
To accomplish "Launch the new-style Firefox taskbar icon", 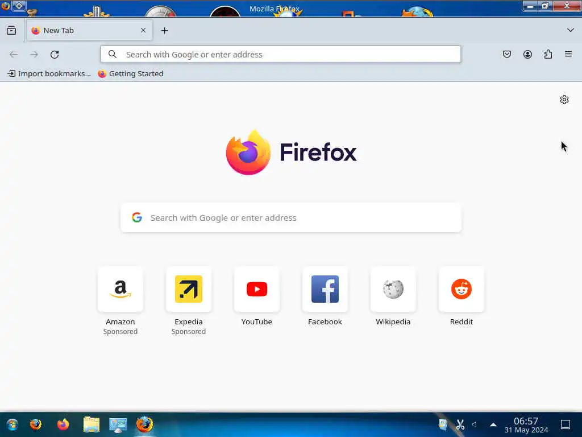I will 63,424.
